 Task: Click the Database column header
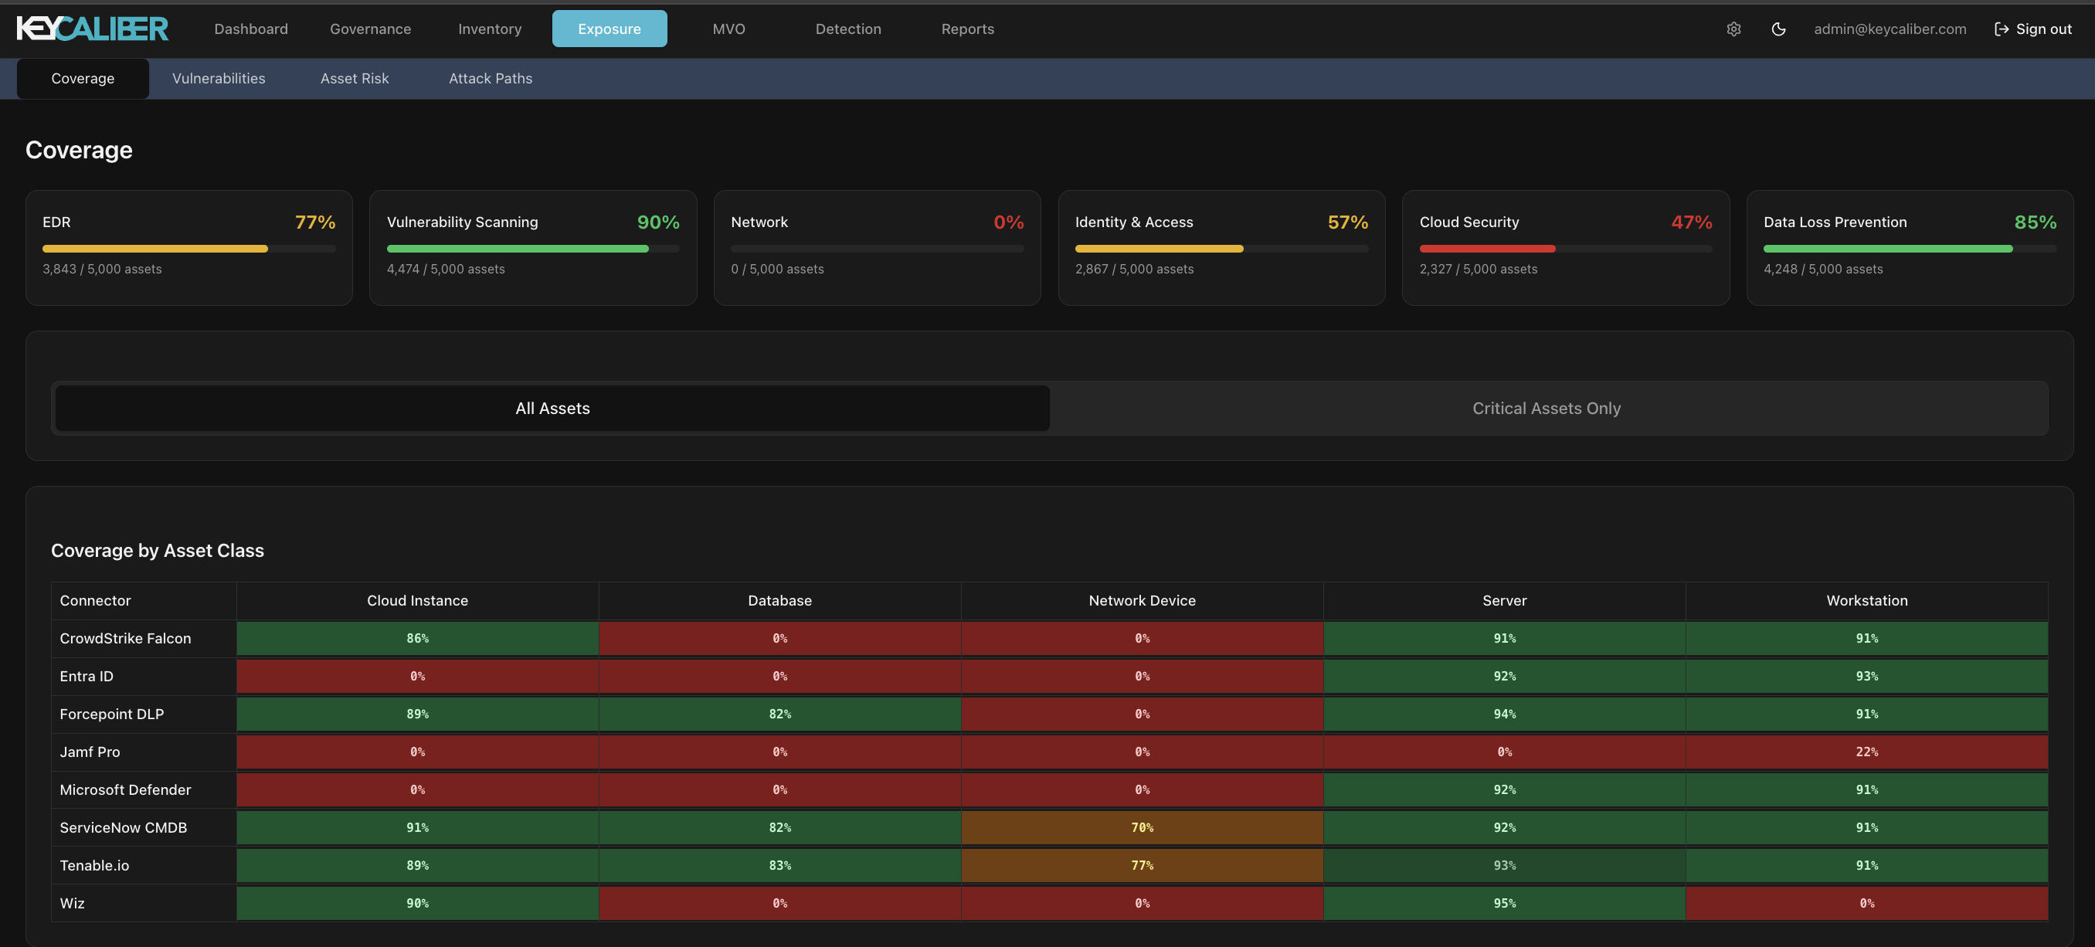pos(780,601)
